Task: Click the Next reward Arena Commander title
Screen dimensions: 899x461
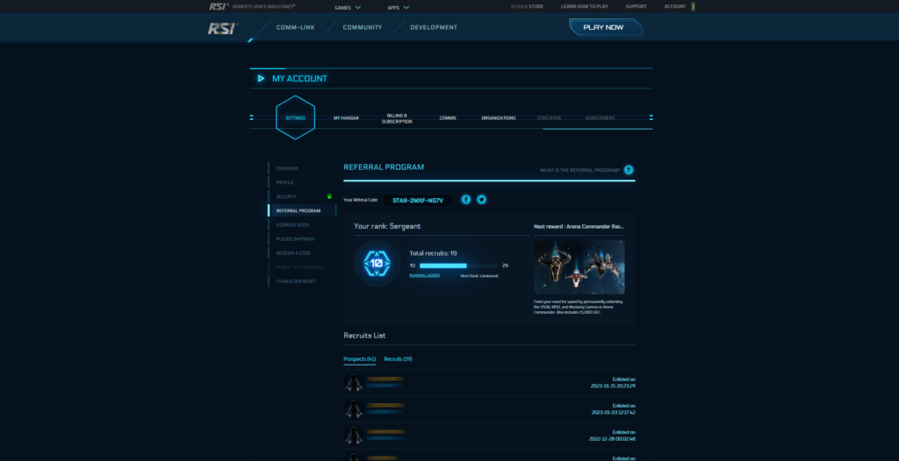Action: [579, 226]
